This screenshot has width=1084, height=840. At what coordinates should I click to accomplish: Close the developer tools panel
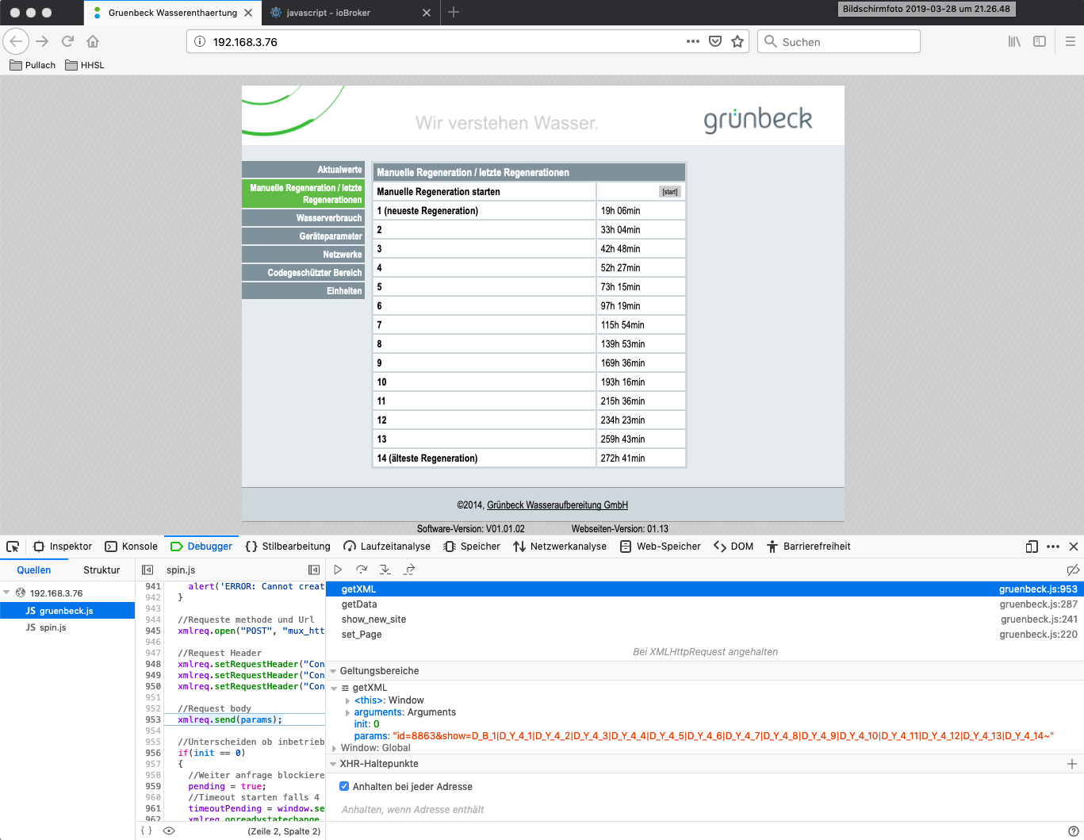(1074, 547)
